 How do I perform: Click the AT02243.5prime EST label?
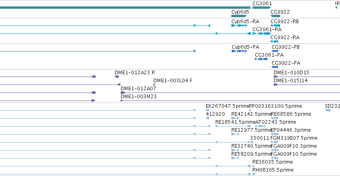(x=276, y=122)
